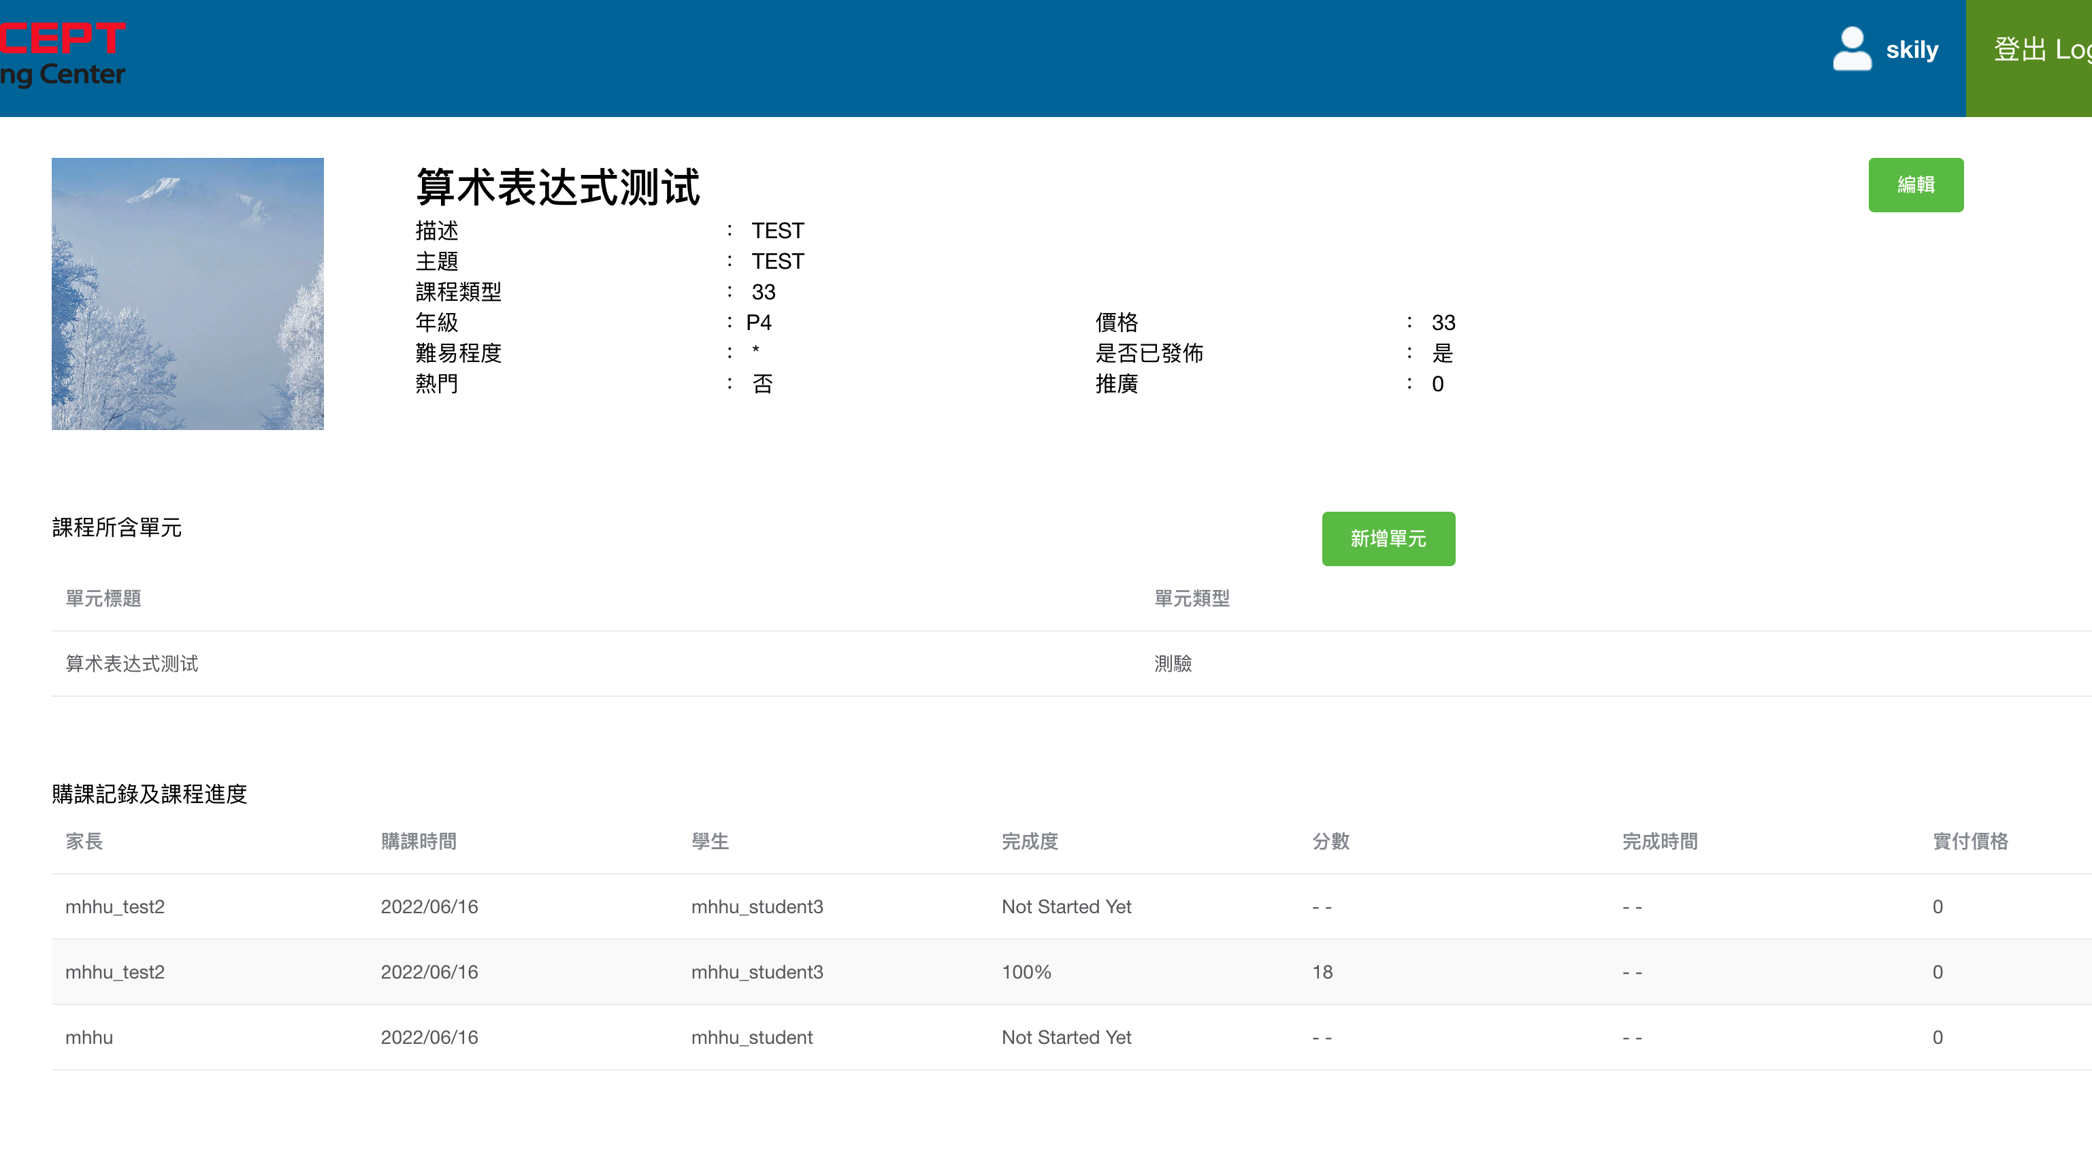Click the 實付價格 column header
Image resolution: width=2092 pixels, height=1165 pixels.
pos(1970,842)
